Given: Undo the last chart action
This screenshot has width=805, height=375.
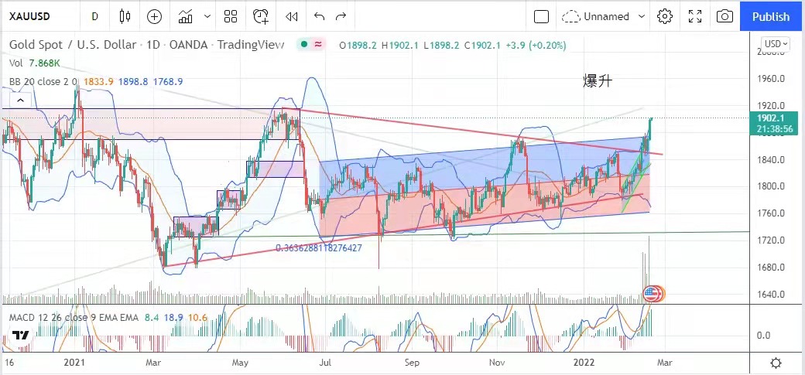Looking at the screenshot, I should (x=319, y=16).
